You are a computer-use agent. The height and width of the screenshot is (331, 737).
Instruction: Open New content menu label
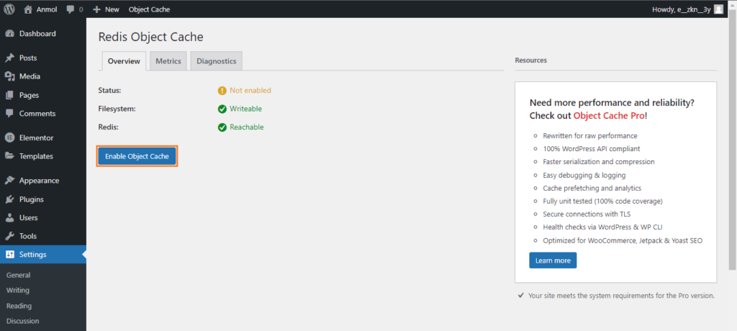tap(112, 9)
